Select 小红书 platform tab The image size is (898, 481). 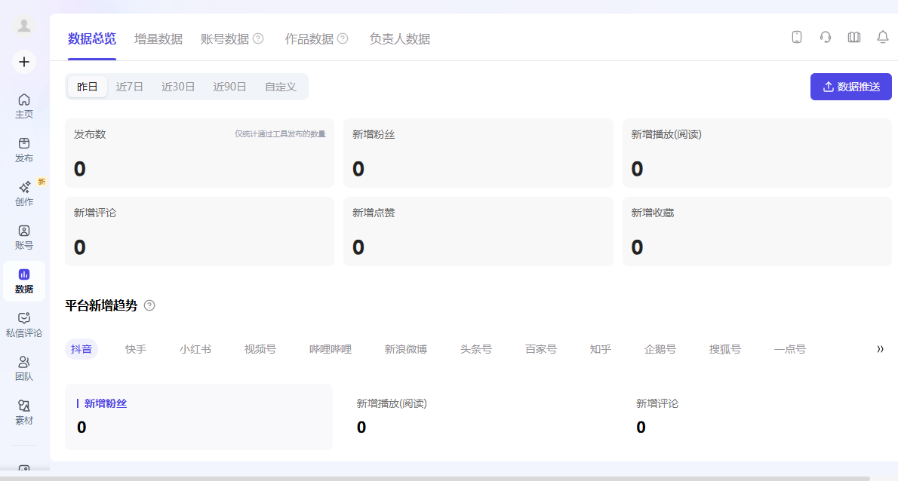pos(195,349)
